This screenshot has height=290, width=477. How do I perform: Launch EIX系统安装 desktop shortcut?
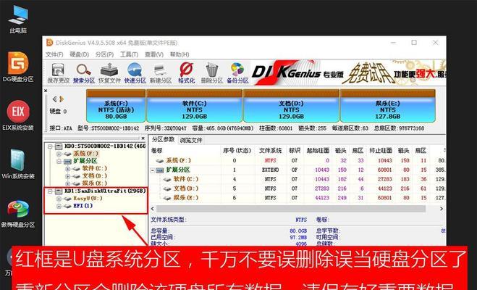18,116
